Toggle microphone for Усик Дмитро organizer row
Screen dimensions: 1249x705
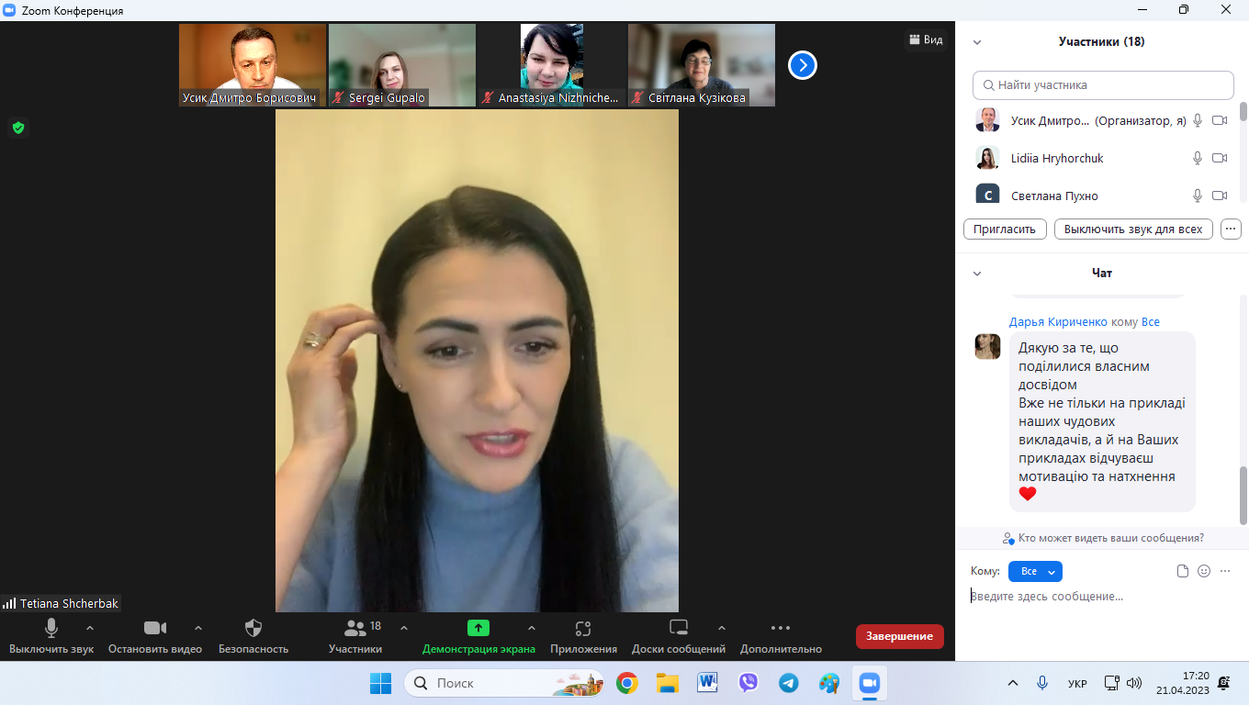(x=1198, y=120)
